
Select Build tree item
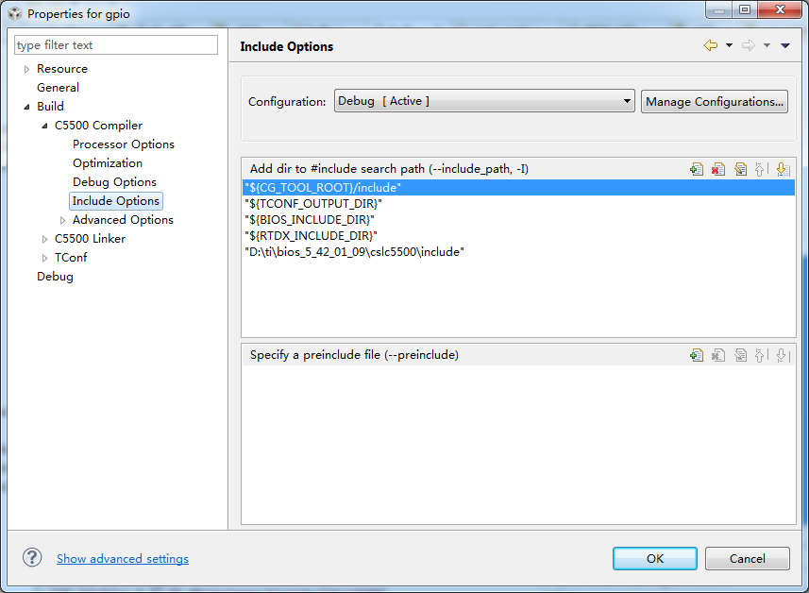[50, 107]
